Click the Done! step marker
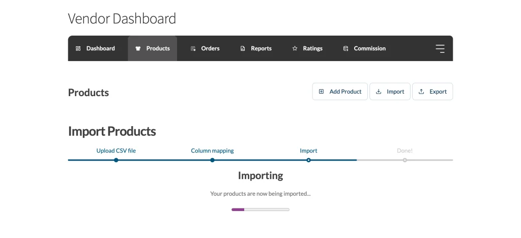Image resolution: width=521 pixels, height=238 pixels. click(404, 160)
